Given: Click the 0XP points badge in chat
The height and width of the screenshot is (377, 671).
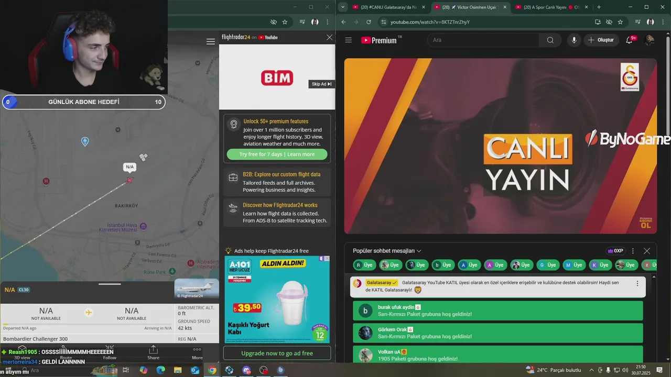Looking at the screenshot, I should pos(615,251).
